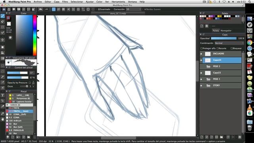
Task: Select the Fill rectangle tool
Action: [2, 47]
